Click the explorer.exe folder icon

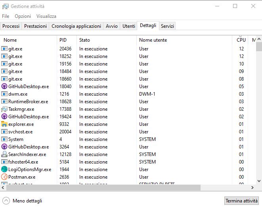[x=4, y=124]
